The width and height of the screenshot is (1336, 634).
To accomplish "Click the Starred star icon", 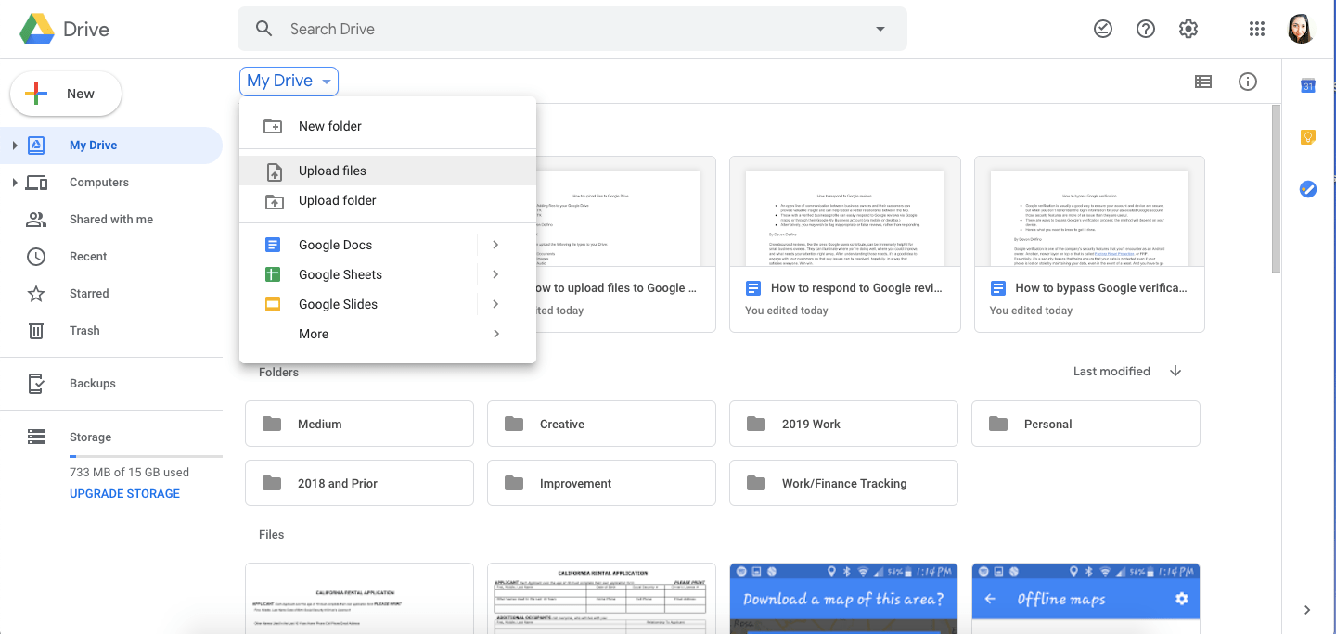I will pos(36,294).
